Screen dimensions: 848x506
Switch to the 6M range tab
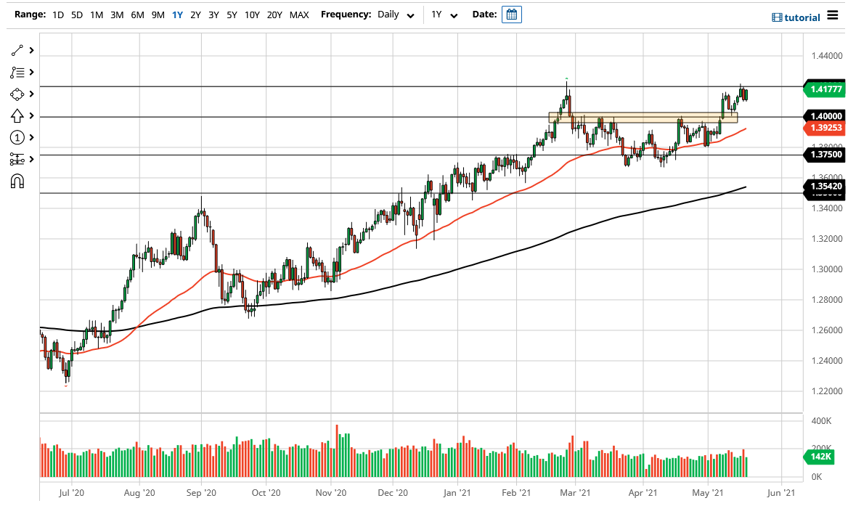[x=136, y=15]
